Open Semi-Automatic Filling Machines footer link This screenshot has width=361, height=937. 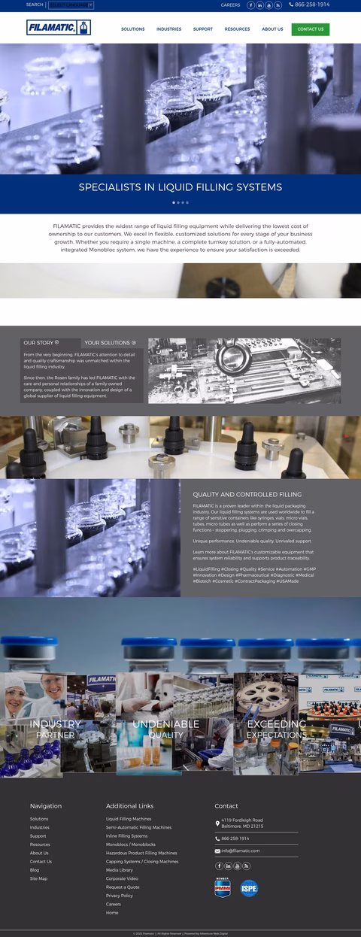tap(138, 827)
